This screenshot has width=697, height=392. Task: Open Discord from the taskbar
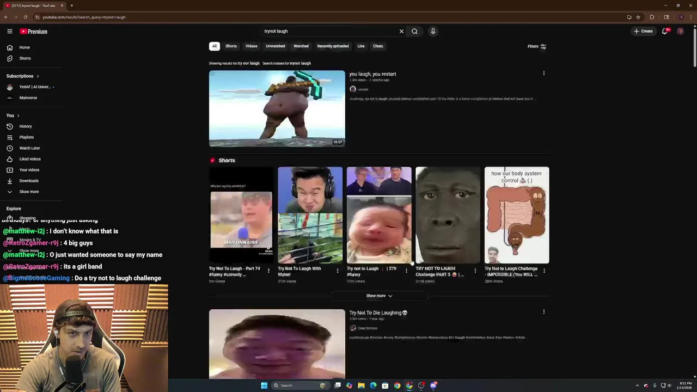click(x=433, y=385)
